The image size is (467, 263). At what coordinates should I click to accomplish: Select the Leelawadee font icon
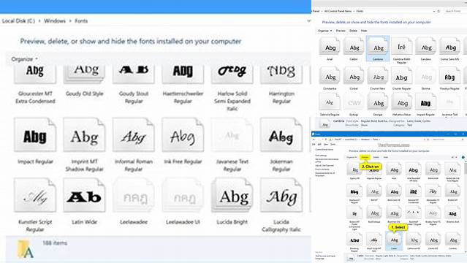coord(134,195)
